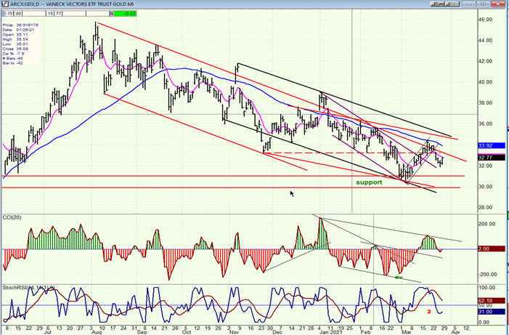The width and height of the screenshot is (509, 335).
Task: Click the 28.00 label on price axis
Action: 486,207
